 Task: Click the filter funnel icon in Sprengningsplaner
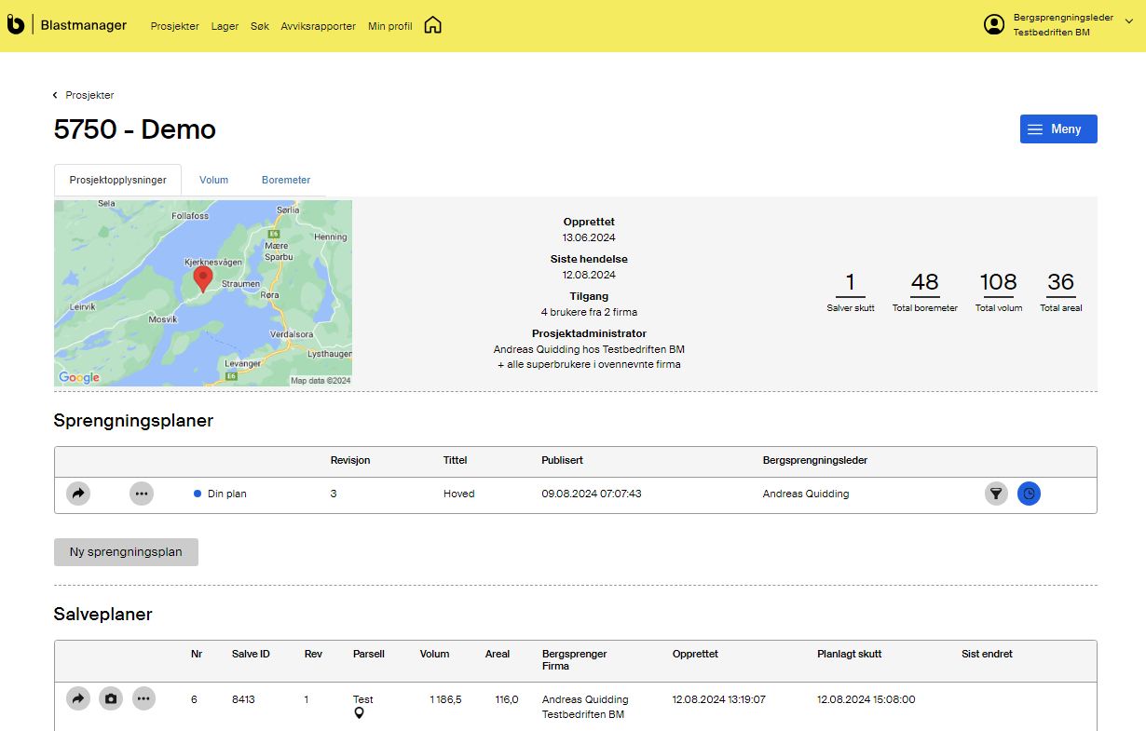coord(997,494)
